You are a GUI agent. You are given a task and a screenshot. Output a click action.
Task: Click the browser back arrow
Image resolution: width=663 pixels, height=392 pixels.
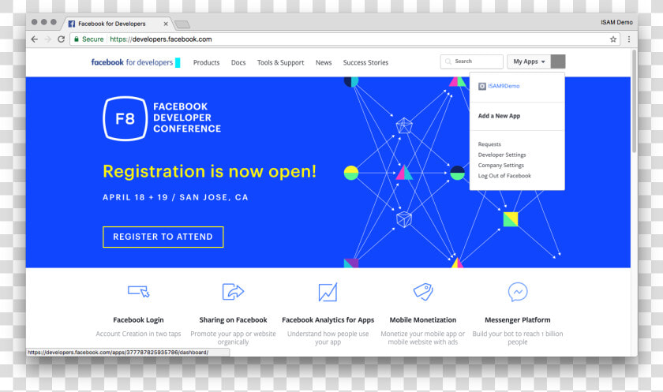35,39
